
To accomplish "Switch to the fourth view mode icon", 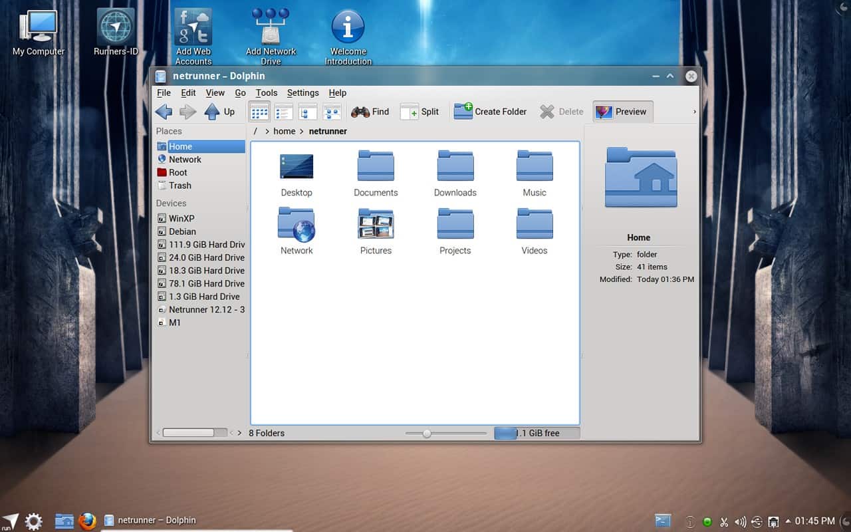I will click(332, 112).
